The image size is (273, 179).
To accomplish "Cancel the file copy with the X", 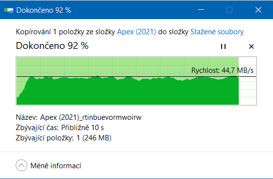I will tap(251, 46).
